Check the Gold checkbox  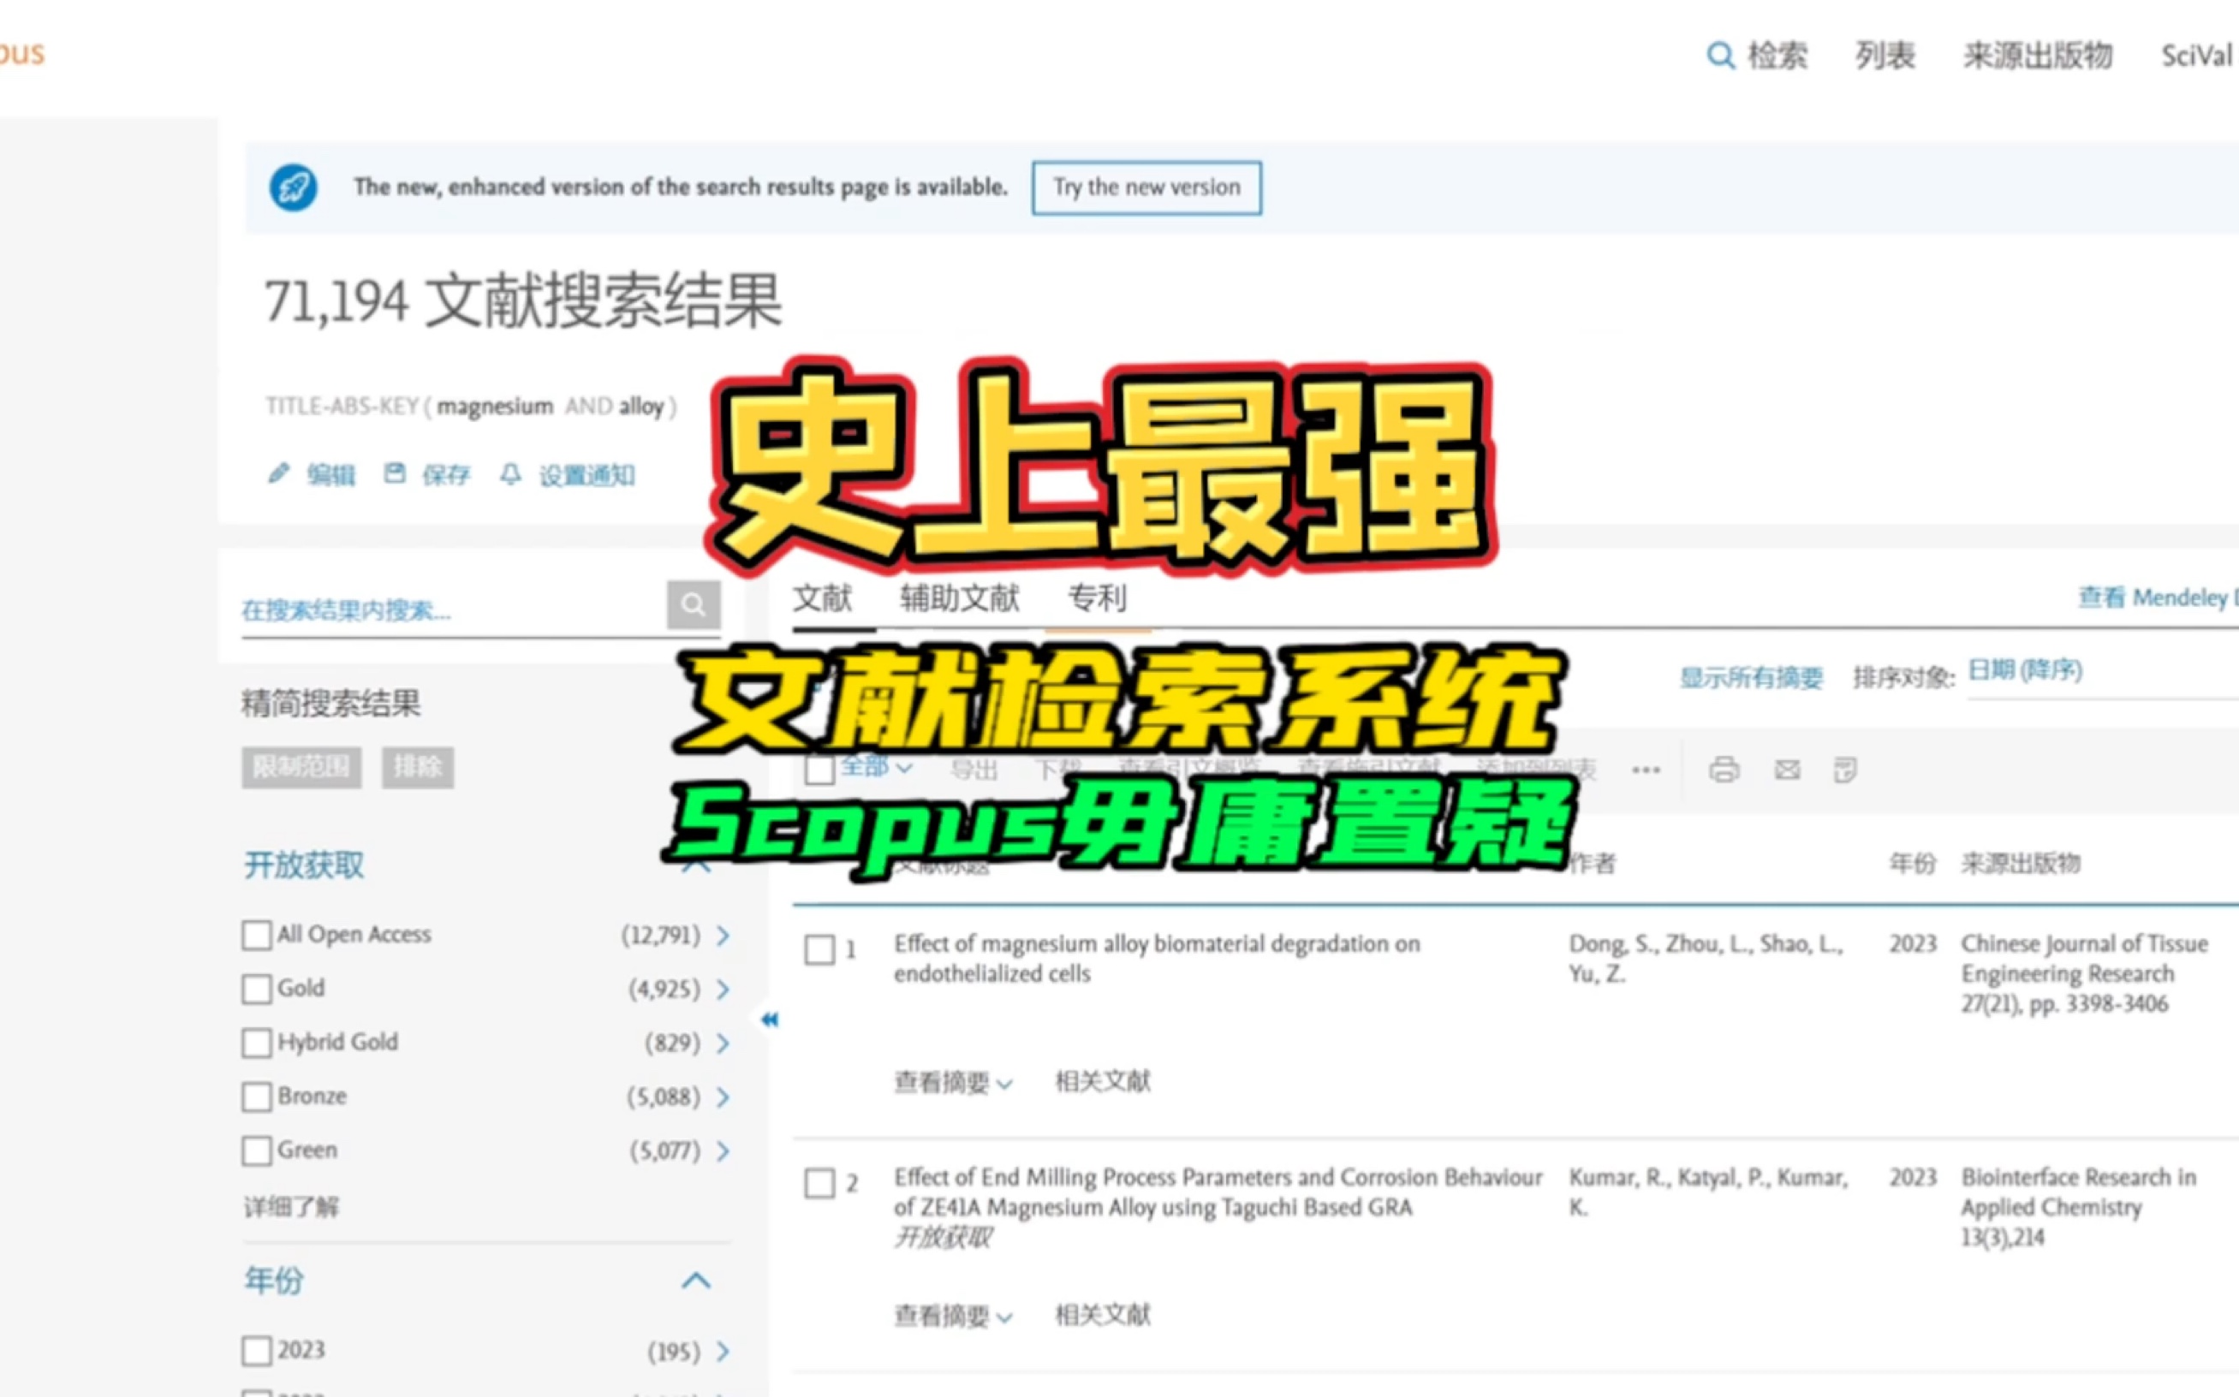click(x=257, y=989)
